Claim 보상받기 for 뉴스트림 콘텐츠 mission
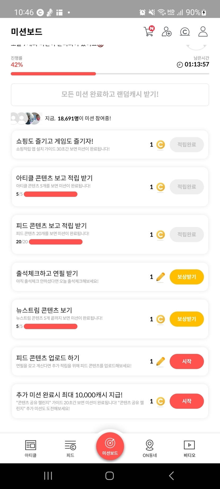This screenshot has width=220, height=489. click(x=187, y=319)
